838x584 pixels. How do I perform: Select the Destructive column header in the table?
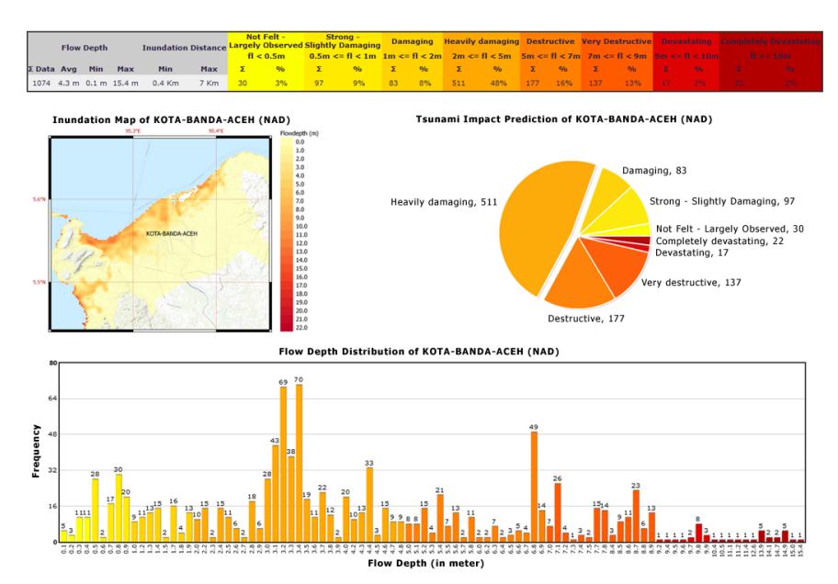550,41
